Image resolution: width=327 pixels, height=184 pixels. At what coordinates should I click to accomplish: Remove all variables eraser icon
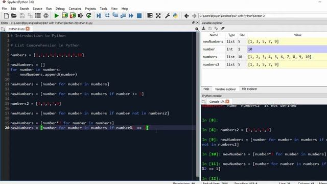(223, 29)
